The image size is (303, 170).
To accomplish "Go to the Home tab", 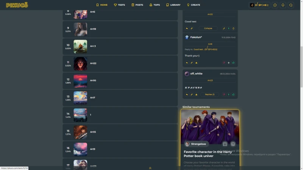I will click(102, 5).
